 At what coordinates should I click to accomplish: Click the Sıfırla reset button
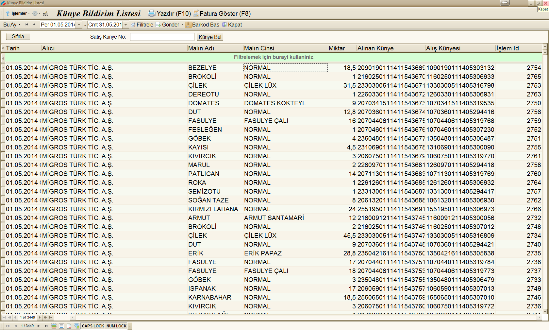pyautogui.click(x=18, y=37)
